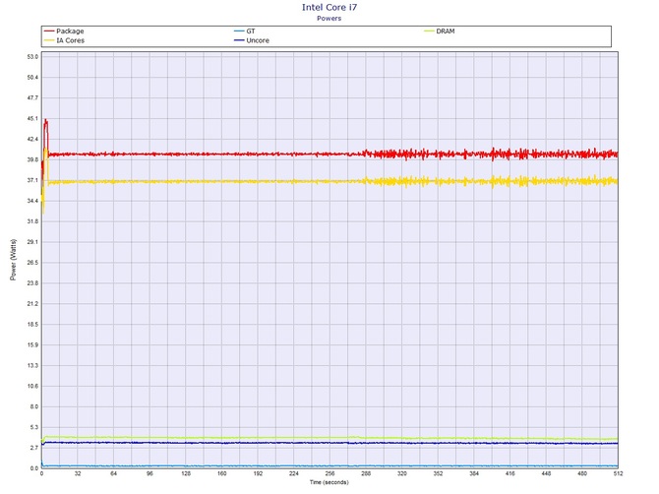This screenshot has height=494, width=659.
Task: Click the Intel Core i7 chart title
Action: [x=329, y=7]
